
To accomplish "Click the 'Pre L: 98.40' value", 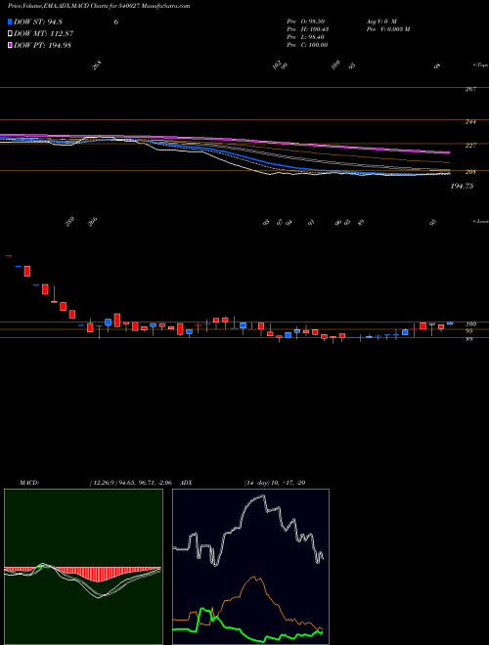I will pos(307,37).
